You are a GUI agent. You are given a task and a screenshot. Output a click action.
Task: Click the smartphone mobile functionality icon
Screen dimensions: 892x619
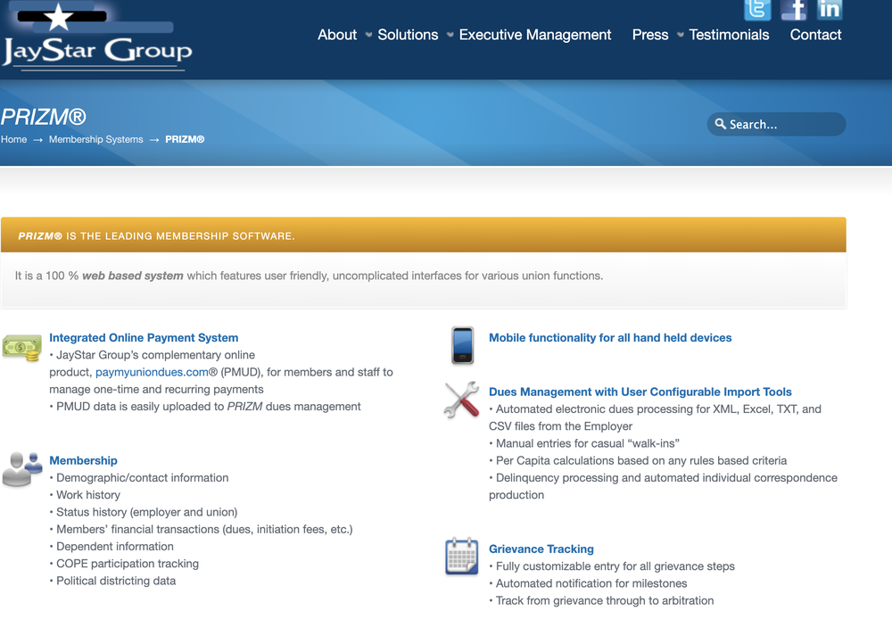[x=462, y=345]
